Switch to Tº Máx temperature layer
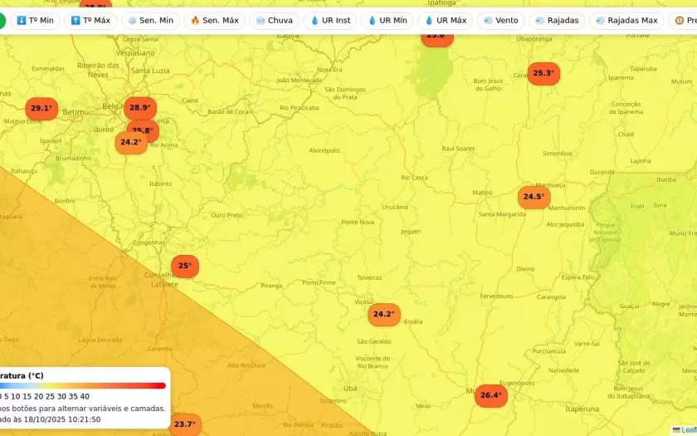Viewport: 697px width, 436px height. coord(90,20)
